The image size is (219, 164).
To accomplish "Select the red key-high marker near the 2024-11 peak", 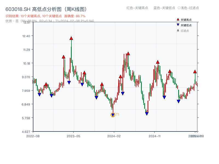I will 158,62.
